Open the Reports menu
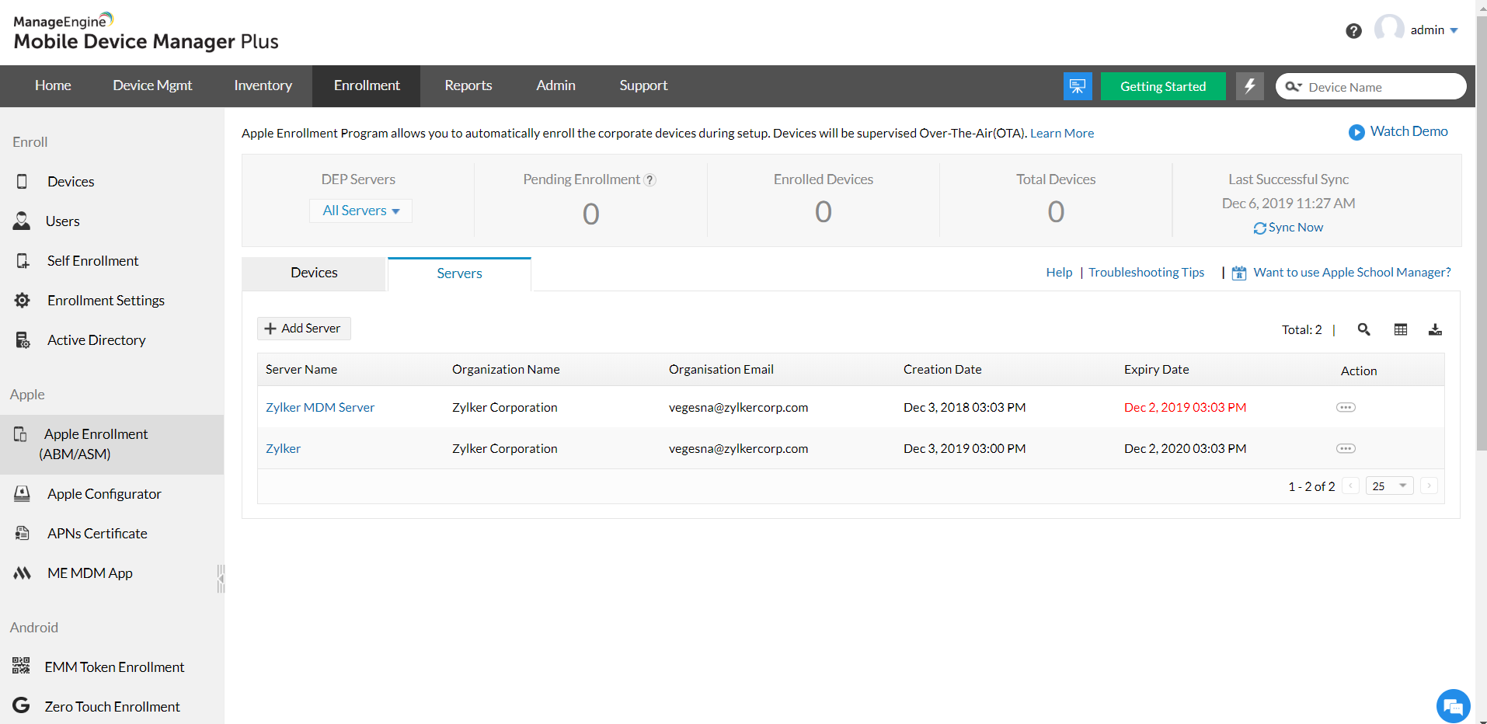This screenshot has width=1487, height=724. (x=468, y=85)
